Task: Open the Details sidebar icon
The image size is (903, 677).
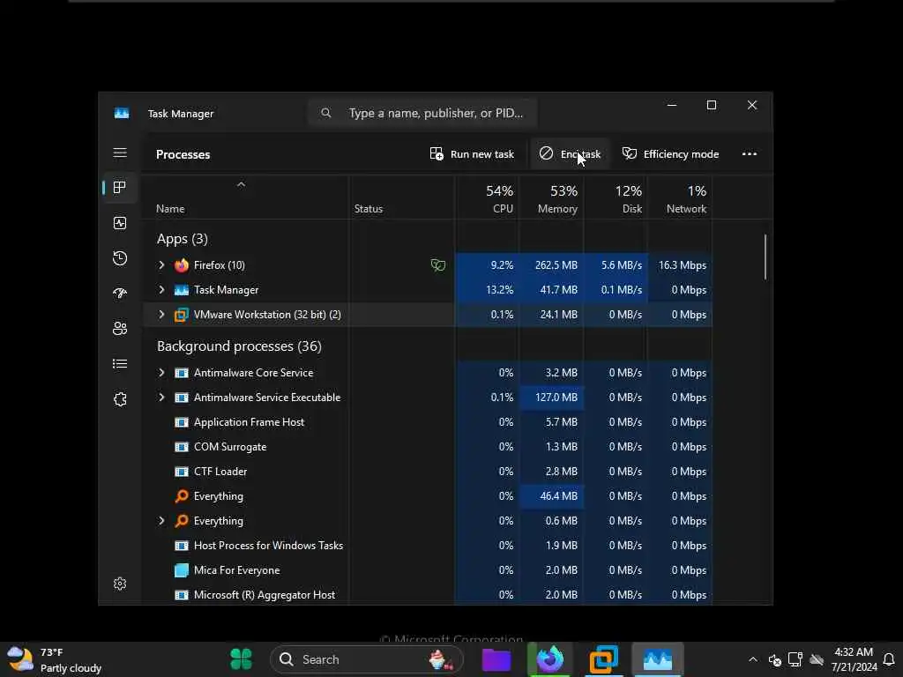Action: coord(120,364)
